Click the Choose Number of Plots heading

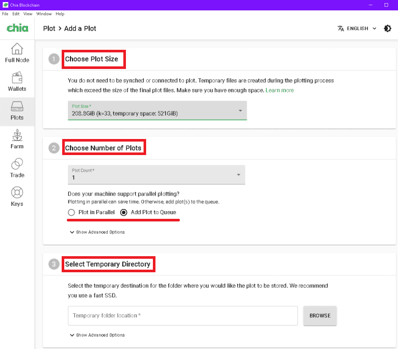pos(103,148)
